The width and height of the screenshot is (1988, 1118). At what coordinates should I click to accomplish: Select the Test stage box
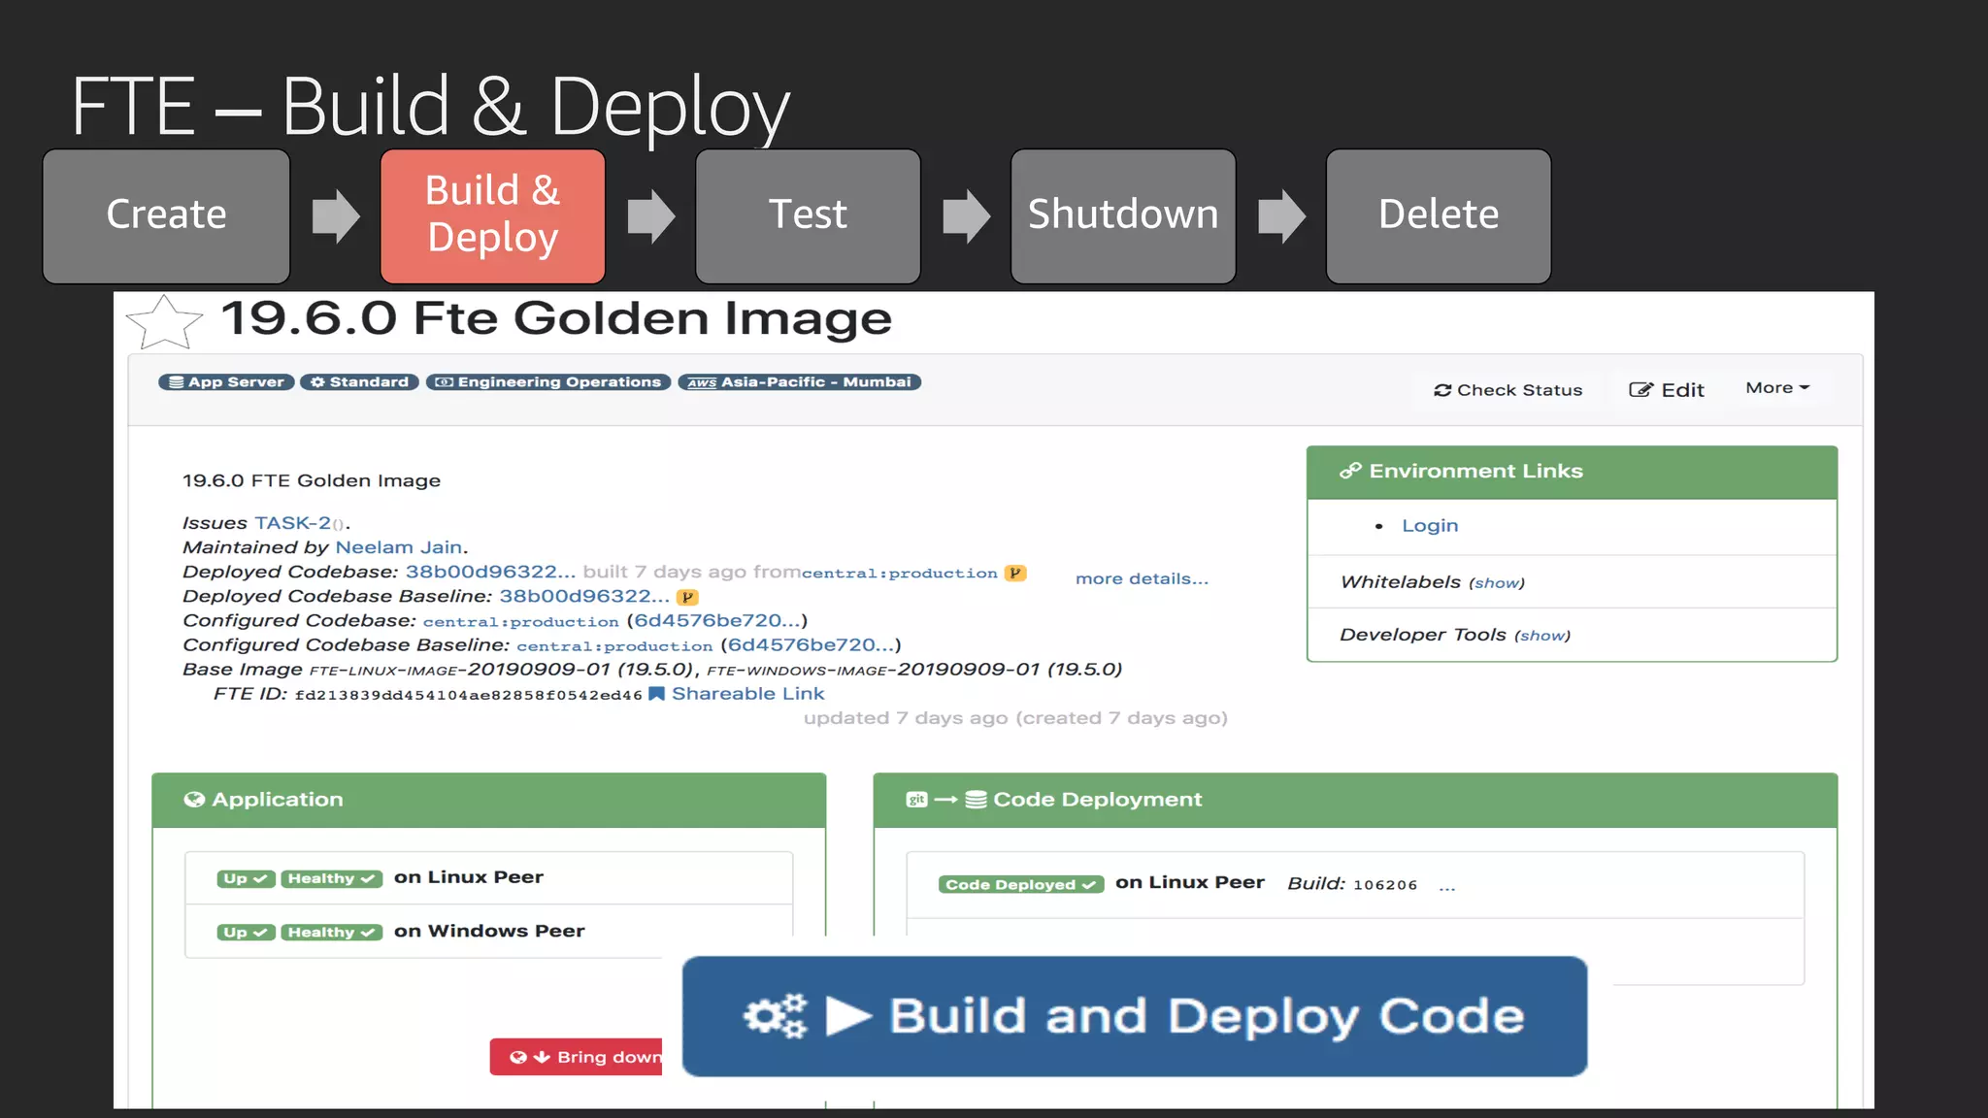(808, 215)
